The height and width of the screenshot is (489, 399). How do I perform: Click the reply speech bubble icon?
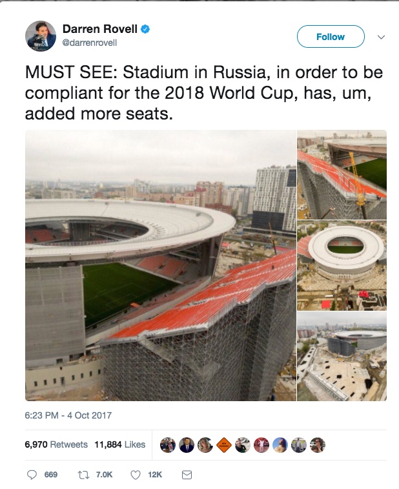point(32,475)
